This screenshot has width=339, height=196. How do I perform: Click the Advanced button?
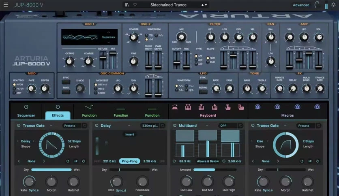[301, 5]
